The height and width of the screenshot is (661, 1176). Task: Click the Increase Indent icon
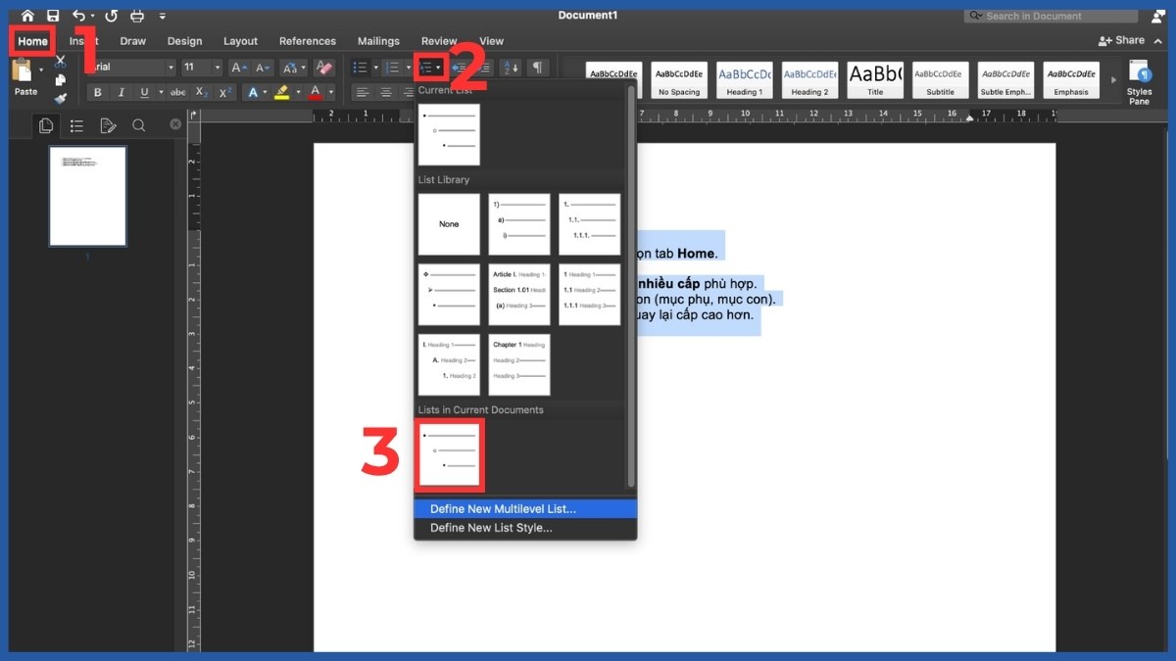click(484, 68)
